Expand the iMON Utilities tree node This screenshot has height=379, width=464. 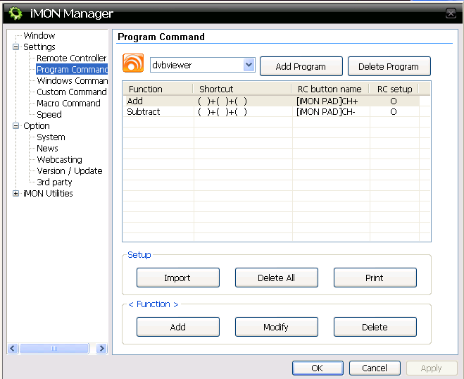pos(15,193)
